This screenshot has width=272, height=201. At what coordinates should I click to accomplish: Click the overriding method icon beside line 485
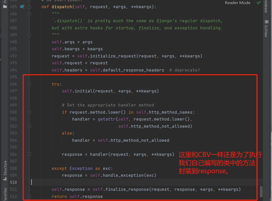coord(22,7)
